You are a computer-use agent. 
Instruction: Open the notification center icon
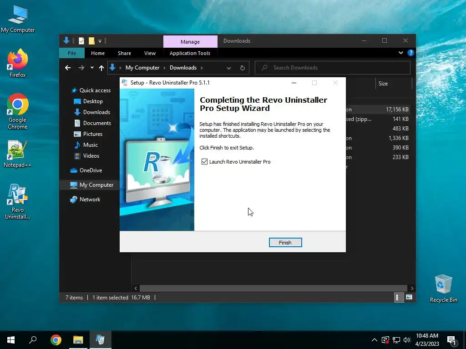point(452,340)
